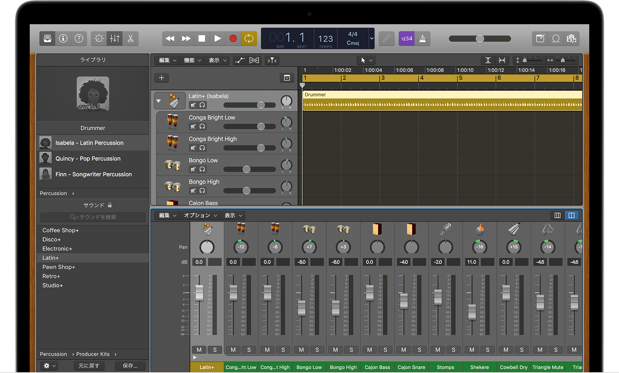Enable Cycle mode in the transport
The width and height of the screenshot is (619, 373).
[249, 38]
